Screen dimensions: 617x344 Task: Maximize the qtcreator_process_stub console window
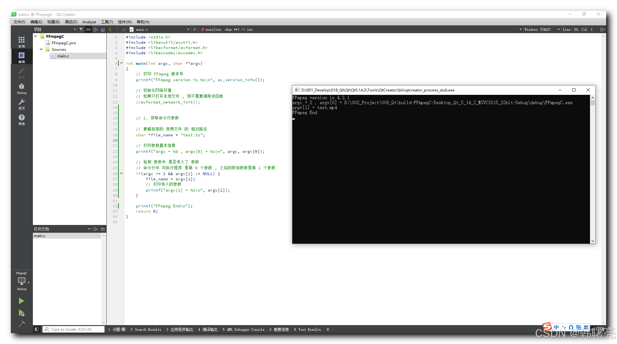574,90
